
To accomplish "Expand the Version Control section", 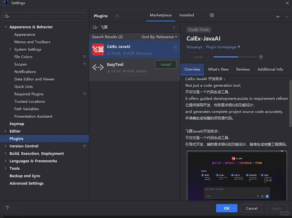I will (x=6, y=146).
